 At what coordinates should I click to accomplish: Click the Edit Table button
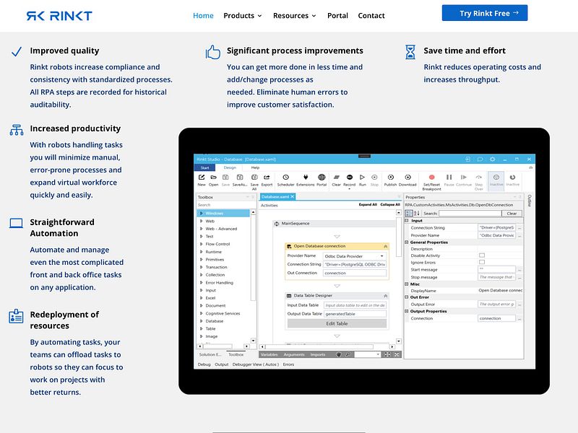[337, 323]
